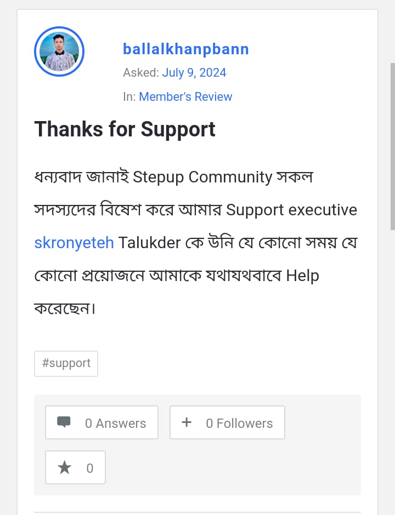Click the July 9, 2024 date link
The image size is (395, 515).
click(x=194, y=73)
